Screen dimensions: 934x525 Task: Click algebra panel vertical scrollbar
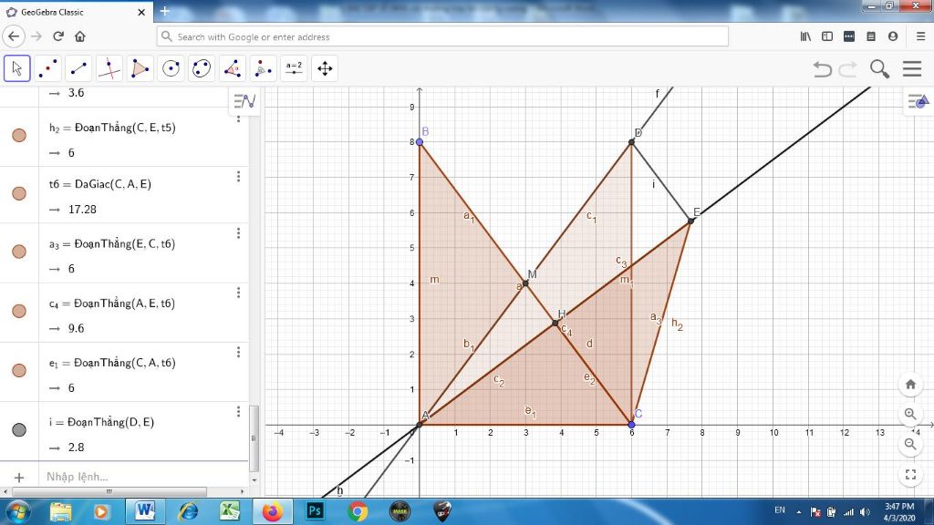254,438
